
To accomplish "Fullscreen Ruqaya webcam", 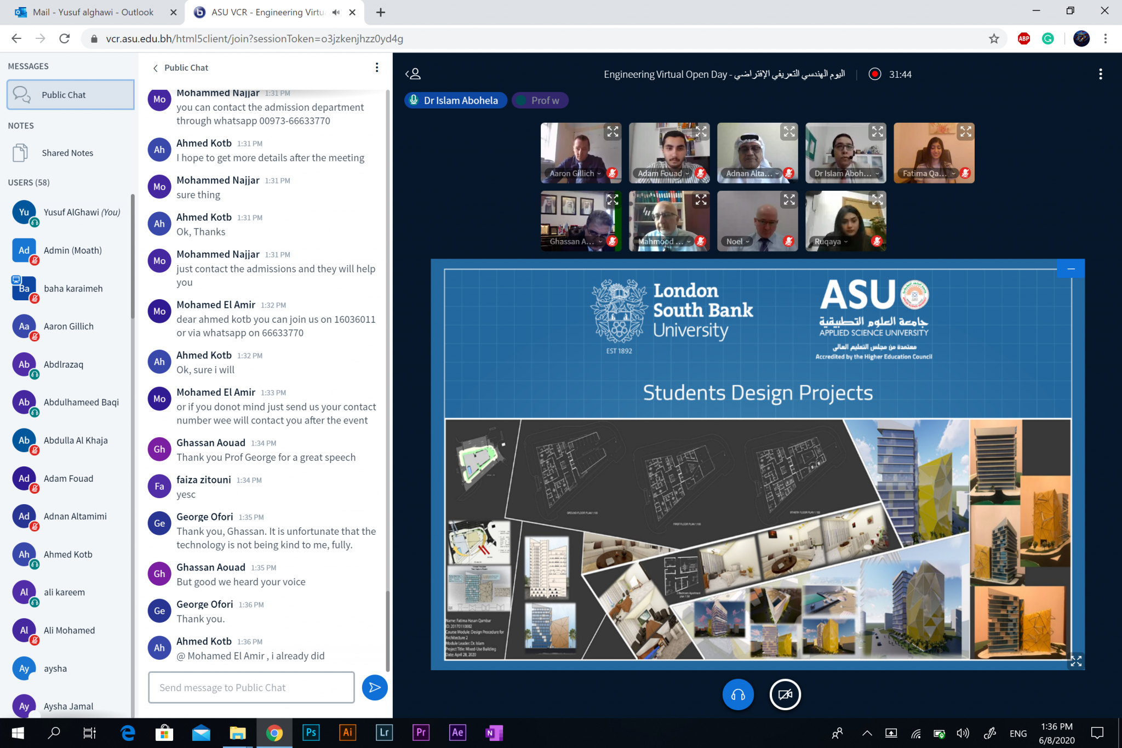I will click(x=877, y=199).
